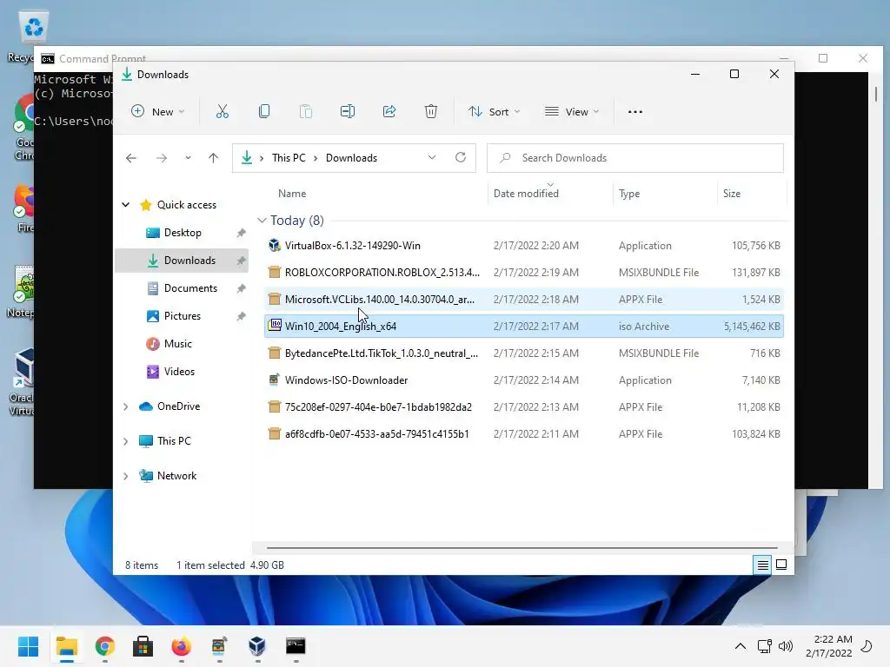Select Pictures in the navigation pane

point(182,316)
